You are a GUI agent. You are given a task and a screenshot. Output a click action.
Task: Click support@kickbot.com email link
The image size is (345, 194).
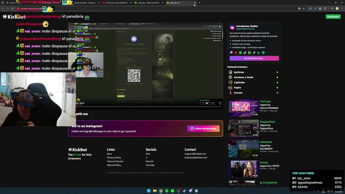pos(195,154)
